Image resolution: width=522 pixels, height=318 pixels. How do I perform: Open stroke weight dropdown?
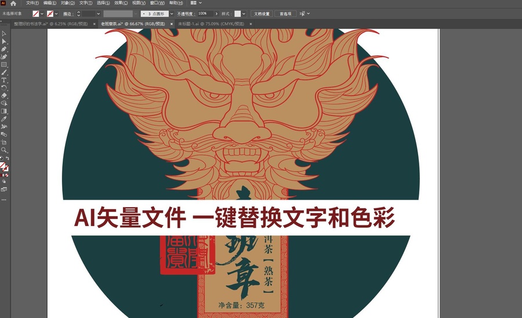tap(98, 14)
